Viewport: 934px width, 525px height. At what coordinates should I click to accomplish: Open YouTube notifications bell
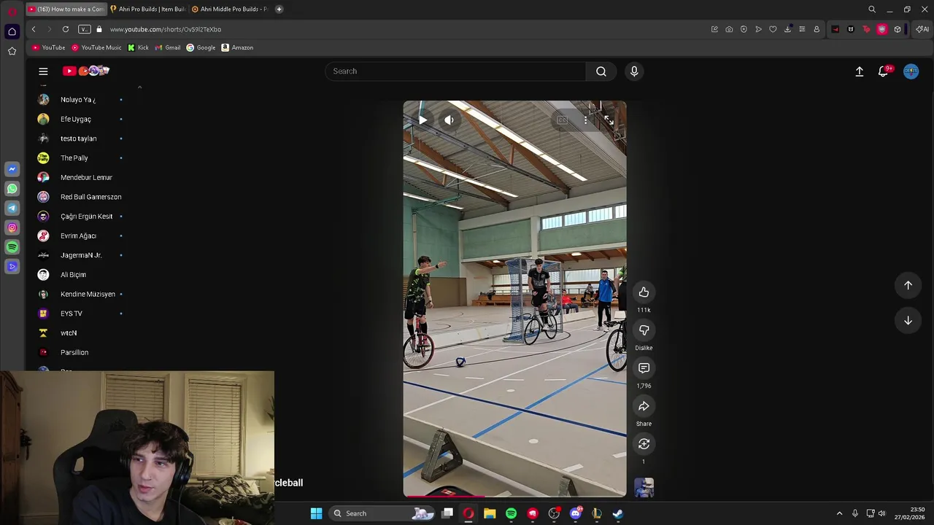point(884,71)
